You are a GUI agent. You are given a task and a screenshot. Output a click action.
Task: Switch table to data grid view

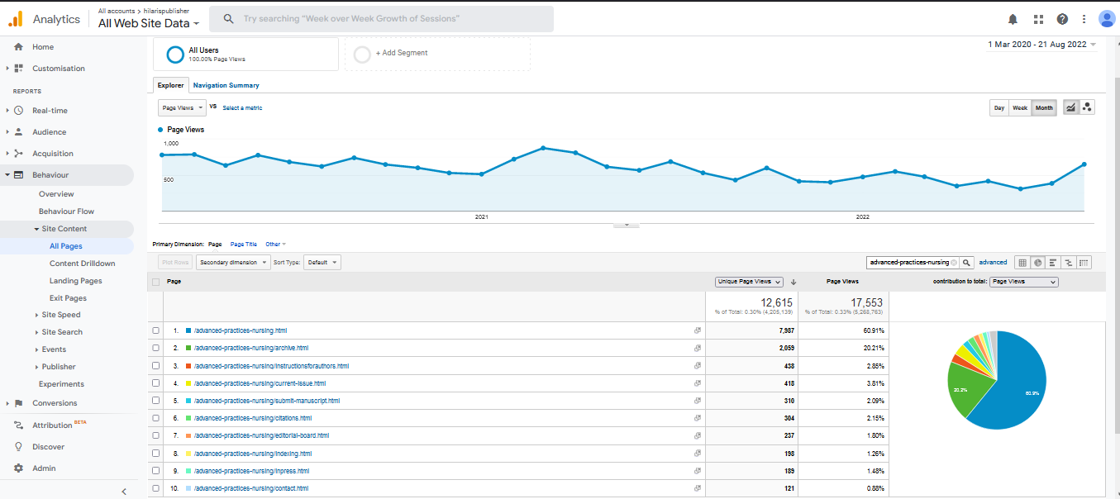click(x=1022, y=262)
